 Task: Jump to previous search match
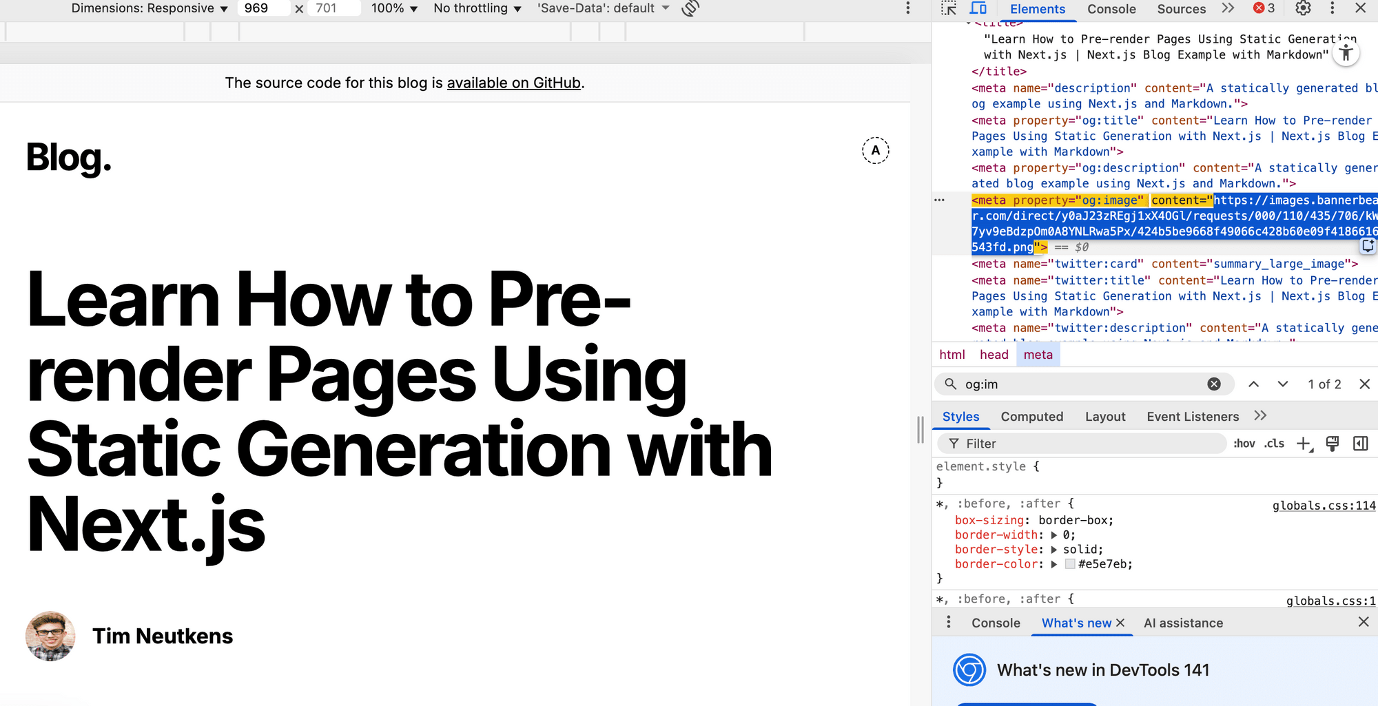tap(1253, 384)
